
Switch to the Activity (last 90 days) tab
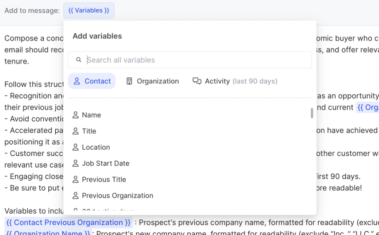235,81
